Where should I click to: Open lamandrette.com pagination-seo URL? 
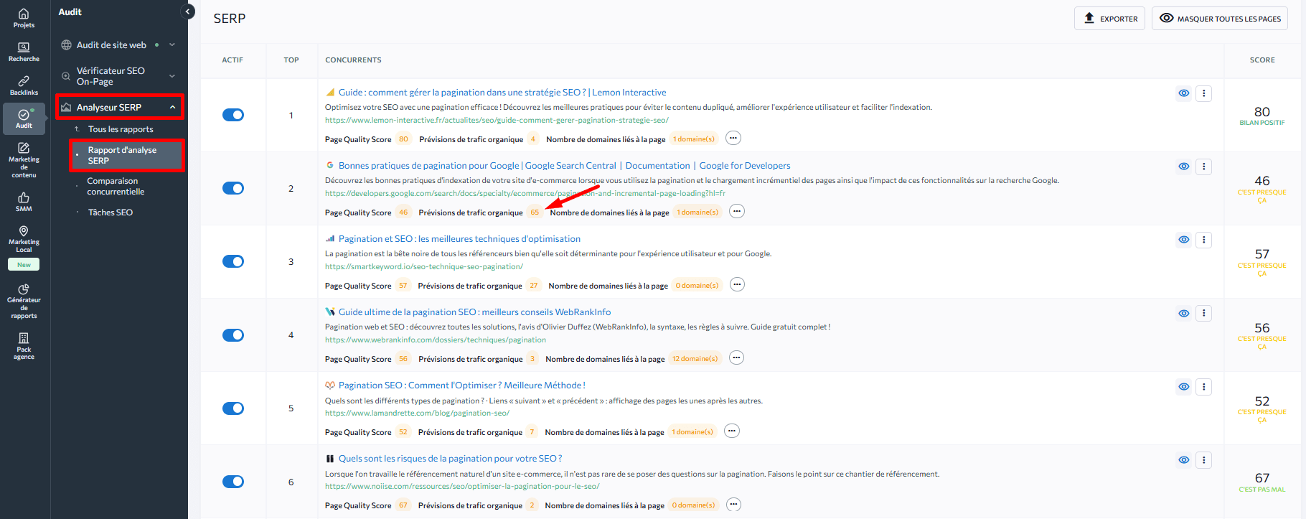click(x=417, y=413)
